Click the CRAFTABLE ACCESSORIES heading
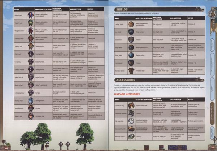The image size is (217, 151). point(127,94)
